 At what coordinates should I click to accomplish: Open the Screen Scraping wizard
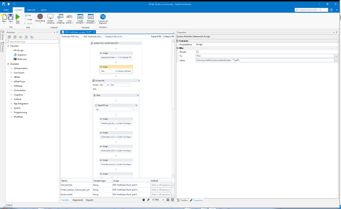click(50, 19)
